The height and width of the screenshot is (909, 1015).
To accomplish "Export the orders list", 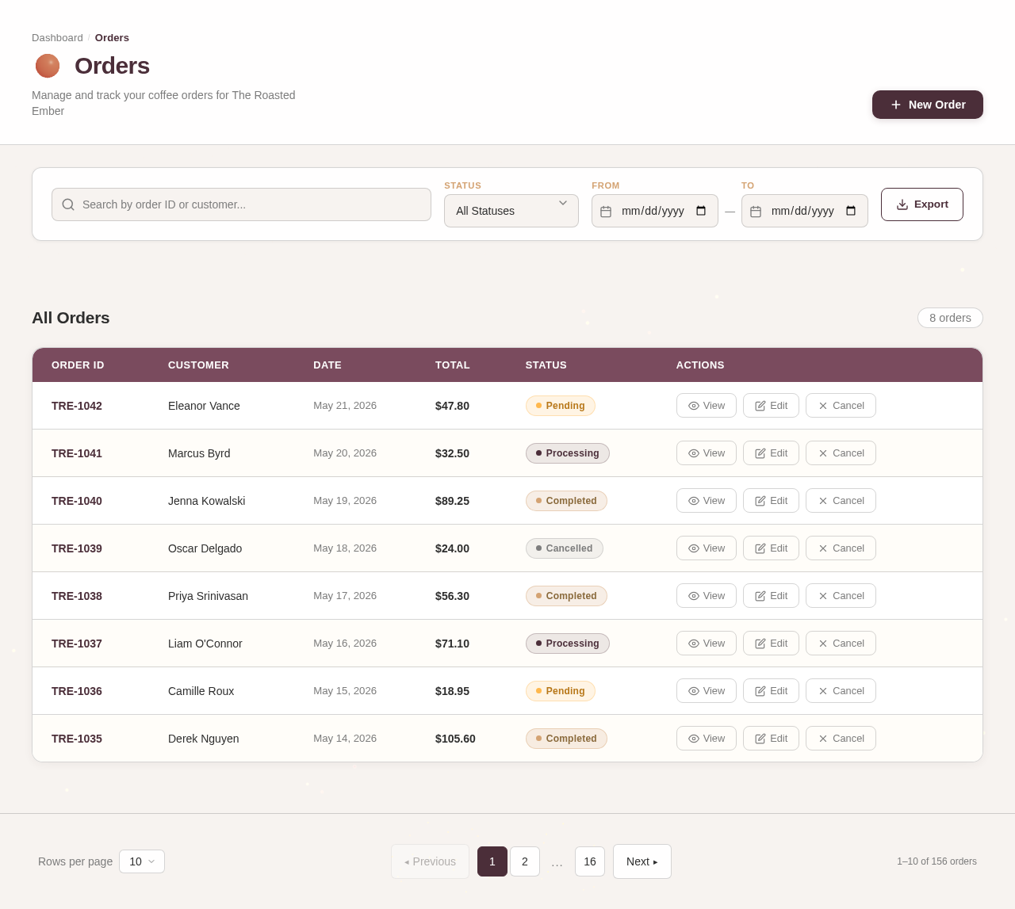I will [922, 204].
